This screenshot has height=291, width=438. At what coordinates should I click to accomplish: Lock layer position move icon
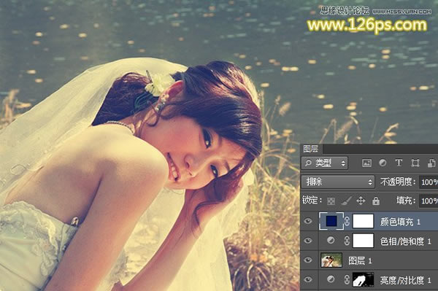pyautogui.click(x=361, y=201)
